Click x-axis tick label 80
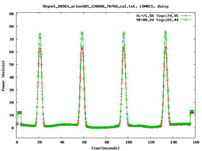This screenshot has height=151, width=202. (107, 142)
